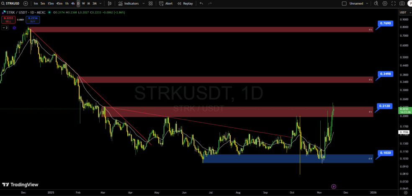Switch to the 4h timeframe
This screenshot has width=412, height=196.
[x=73, y=3]
